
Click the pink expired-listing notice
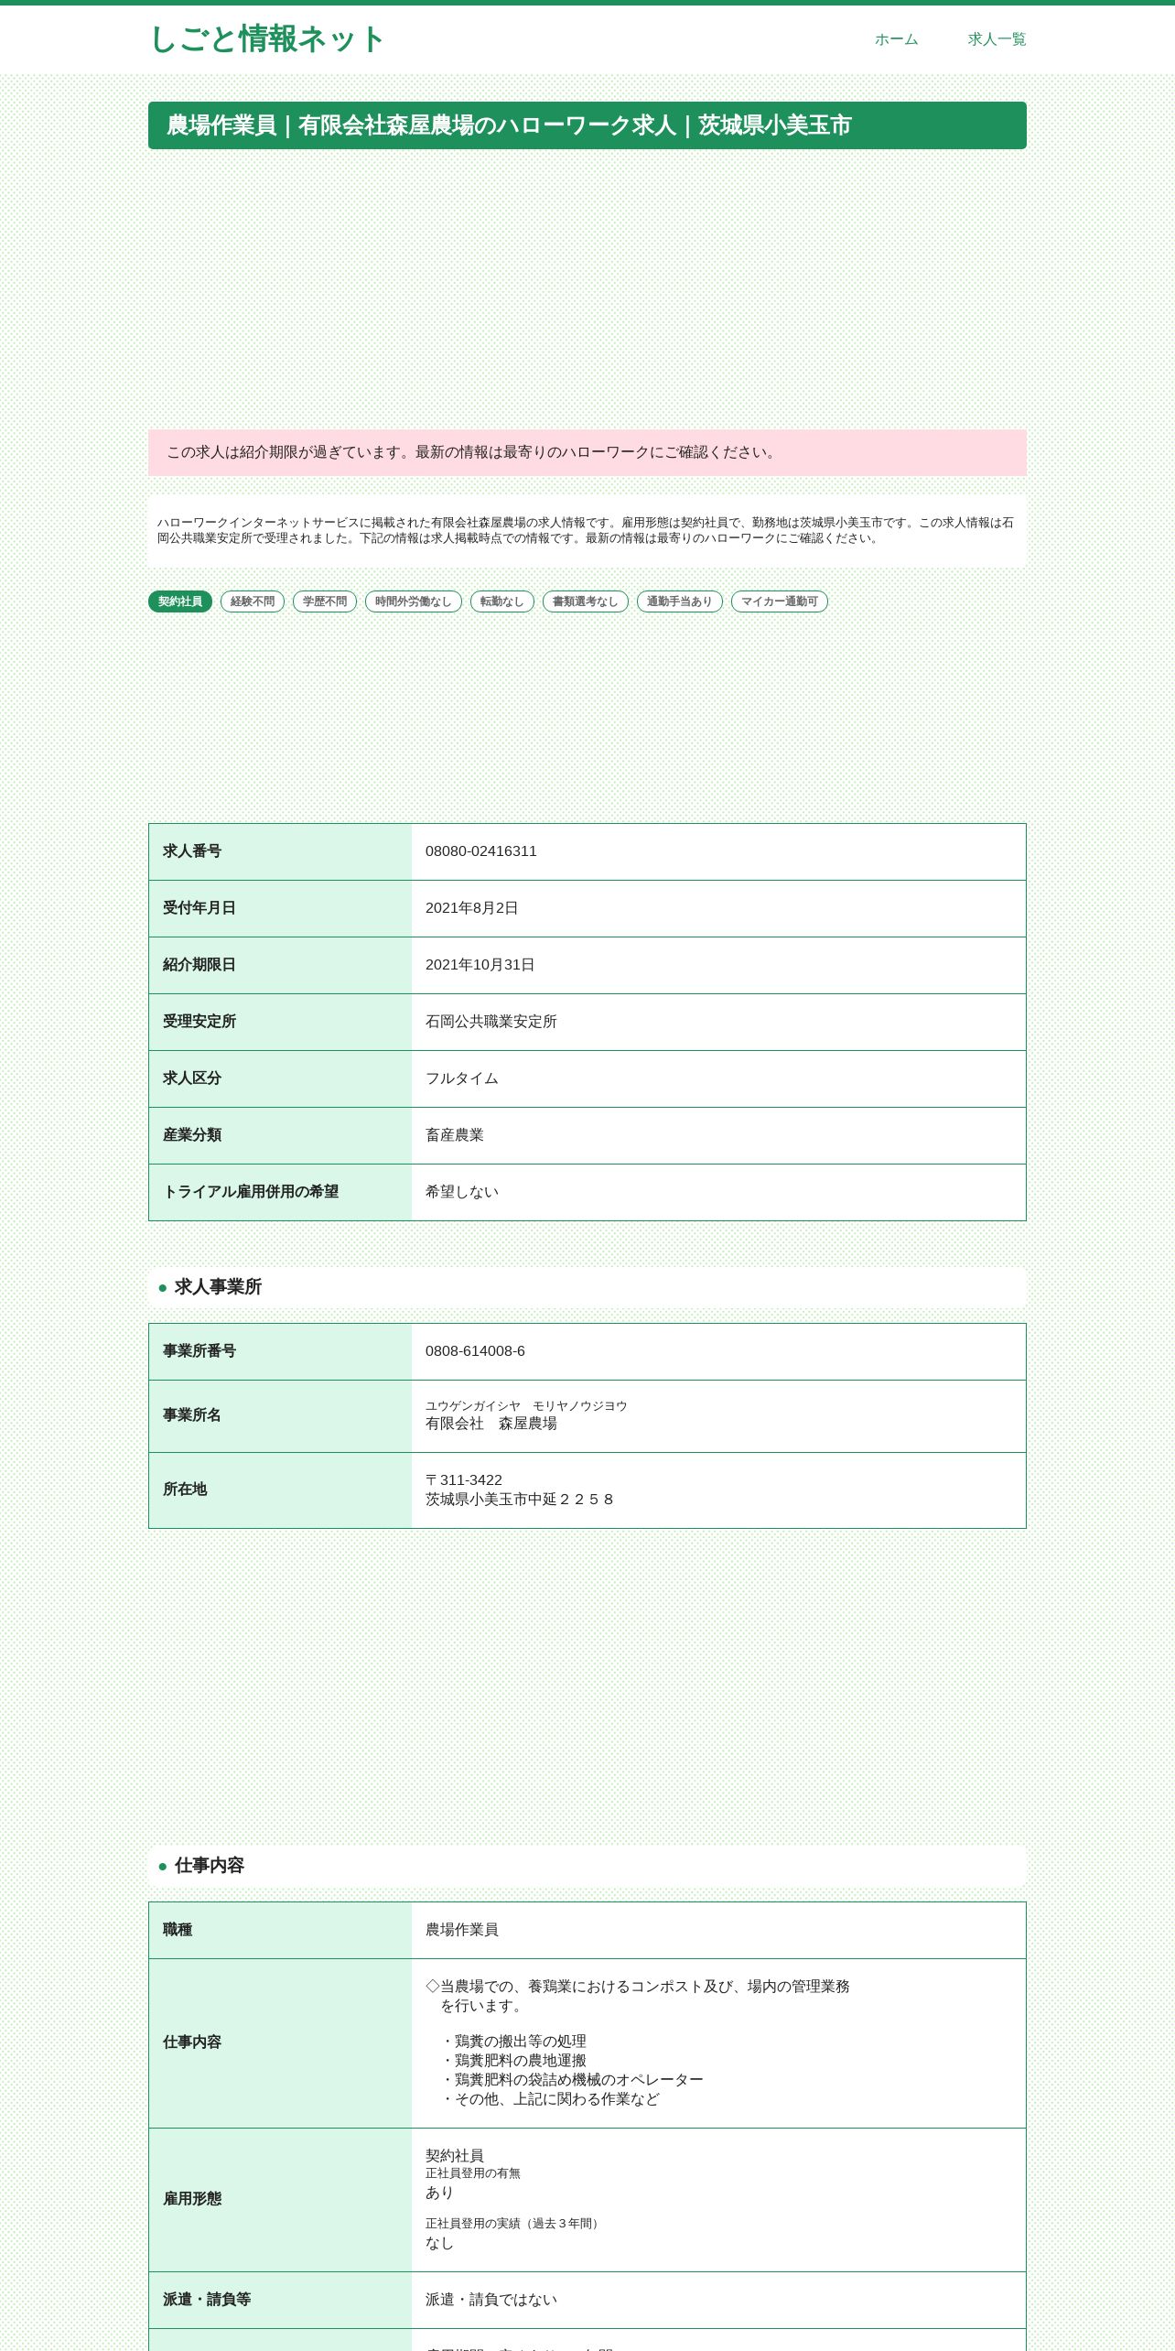(587, 452)
